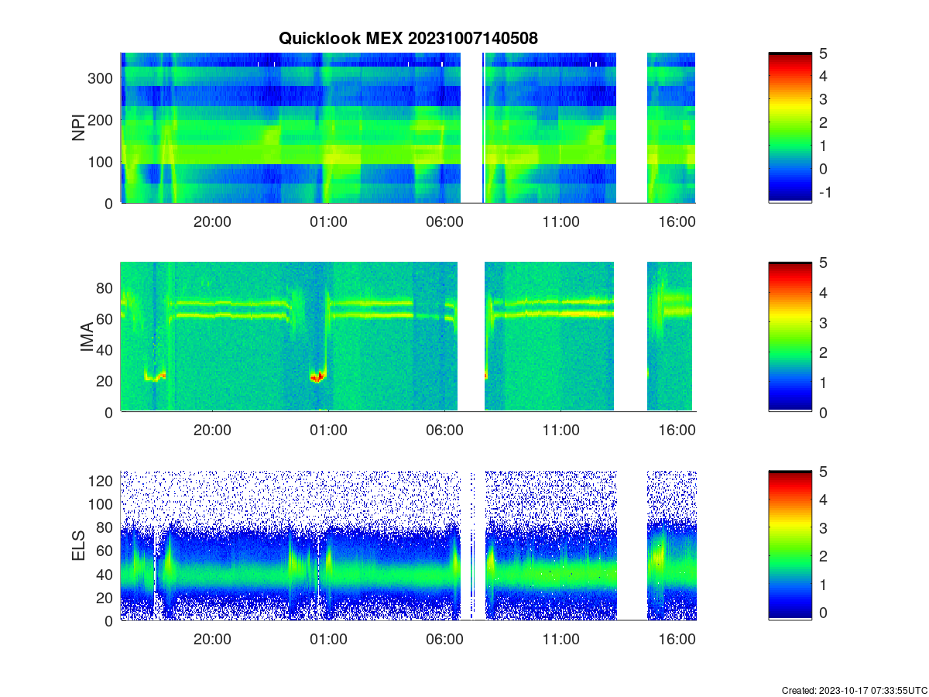Click the 5 label on the IMA colorbar

point(823,262)
